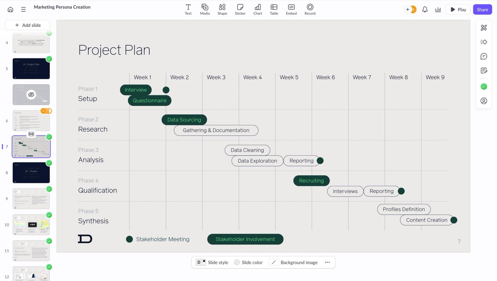The width and height of the screenshot is (497, 281).
Task: Click the Home icon
Action: pyautogui.click(x=10, y=10)
